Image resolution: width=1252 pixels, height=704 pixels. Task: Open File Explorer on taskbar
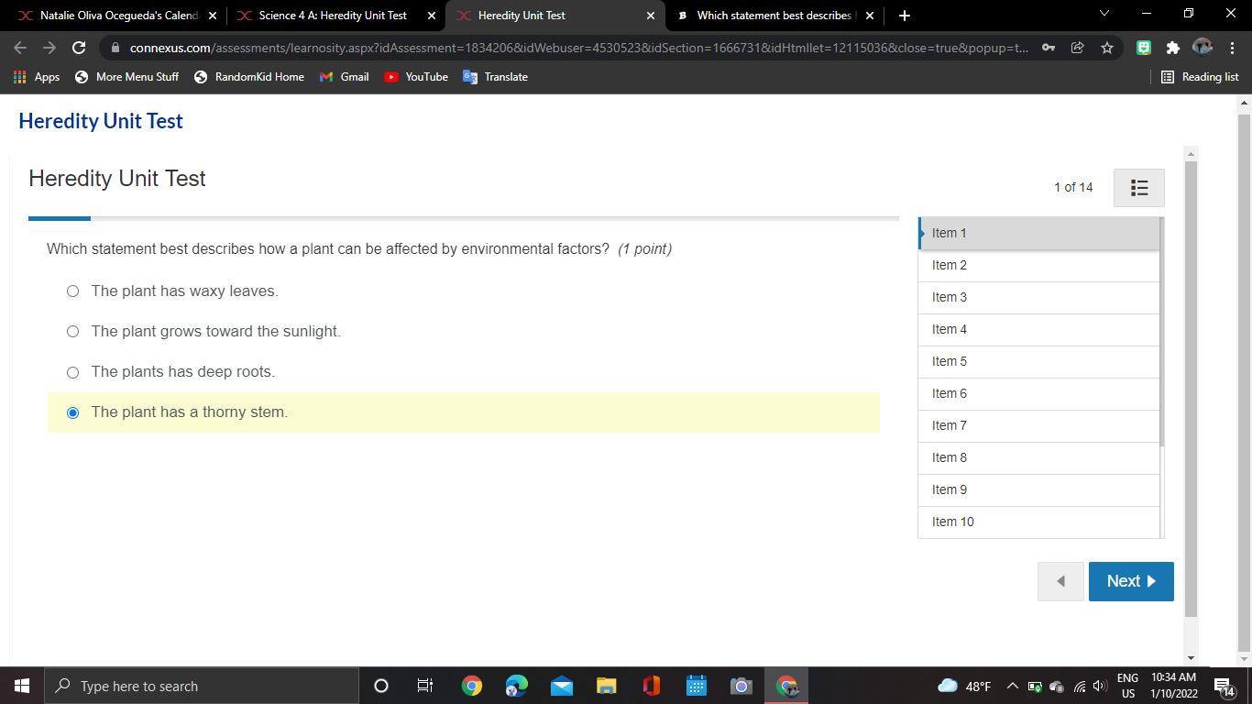(606, 686)
